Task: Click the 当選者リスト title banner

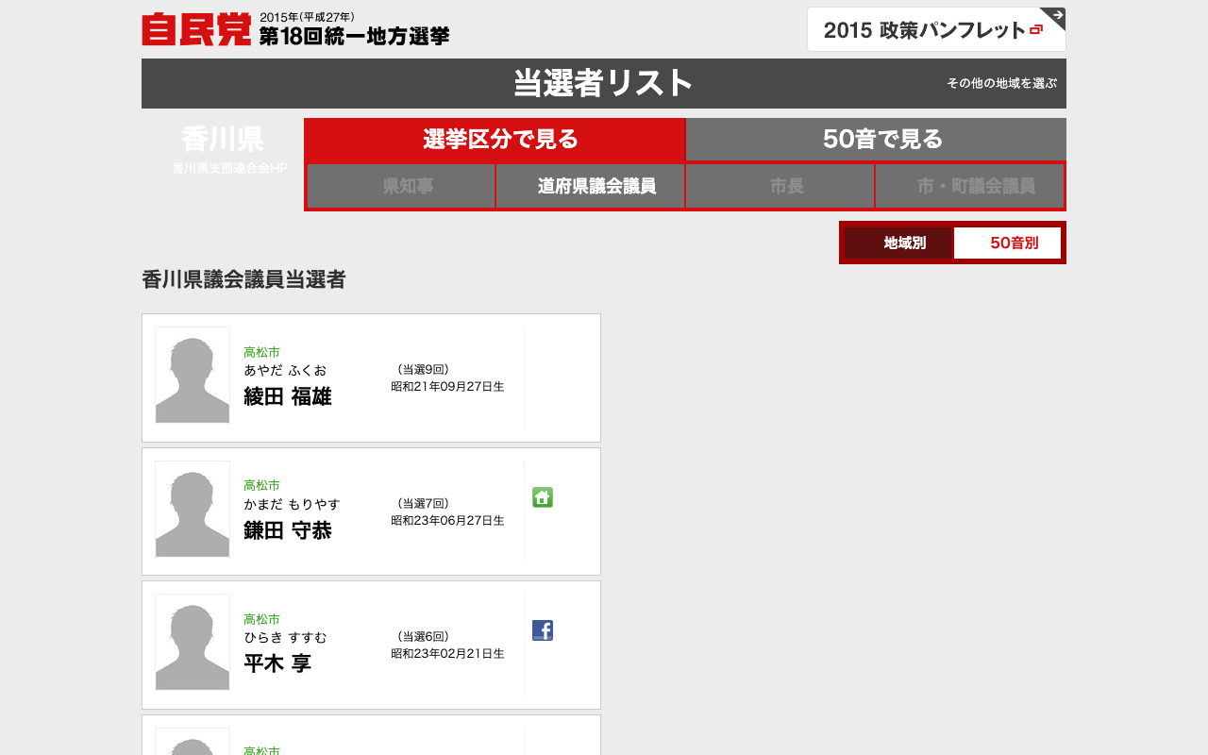Action: coord(604,83)
